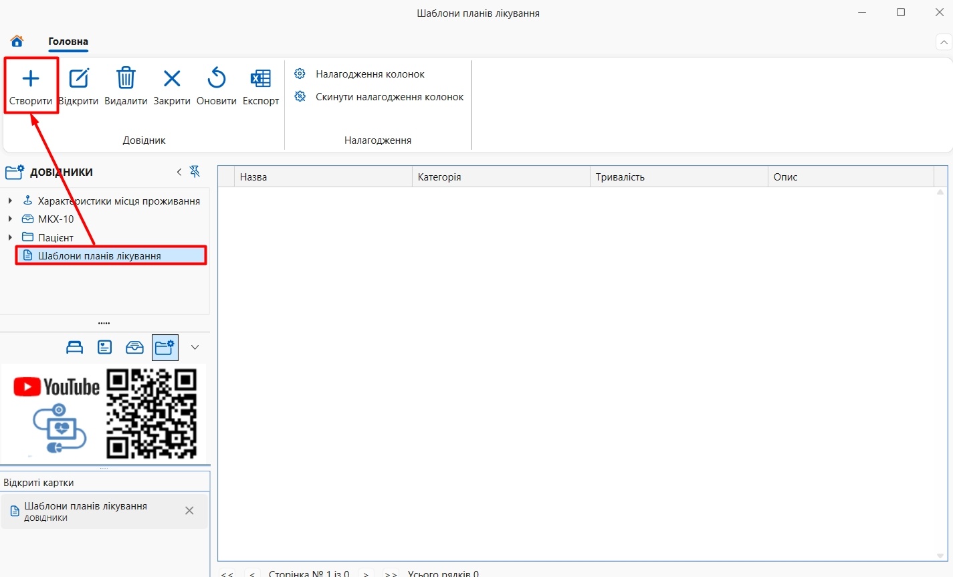Delete entry via Видалити trash icon
This screenshot has height=577, width=953.
point(126,78)
